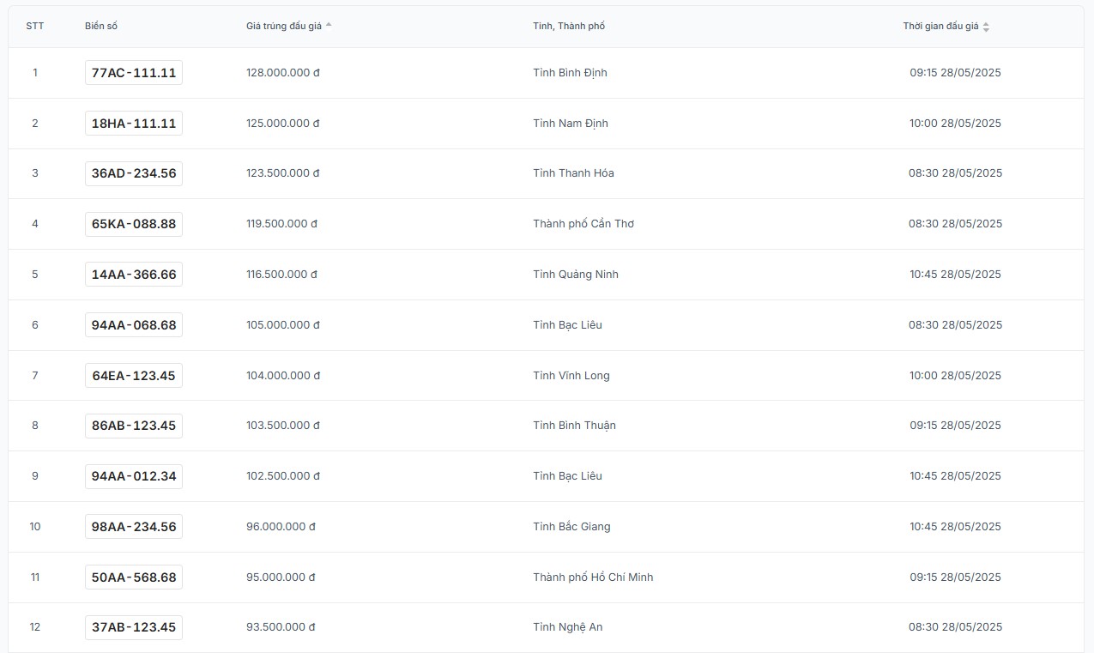Click price 102.500.000 đ

[x=283, y=476]
